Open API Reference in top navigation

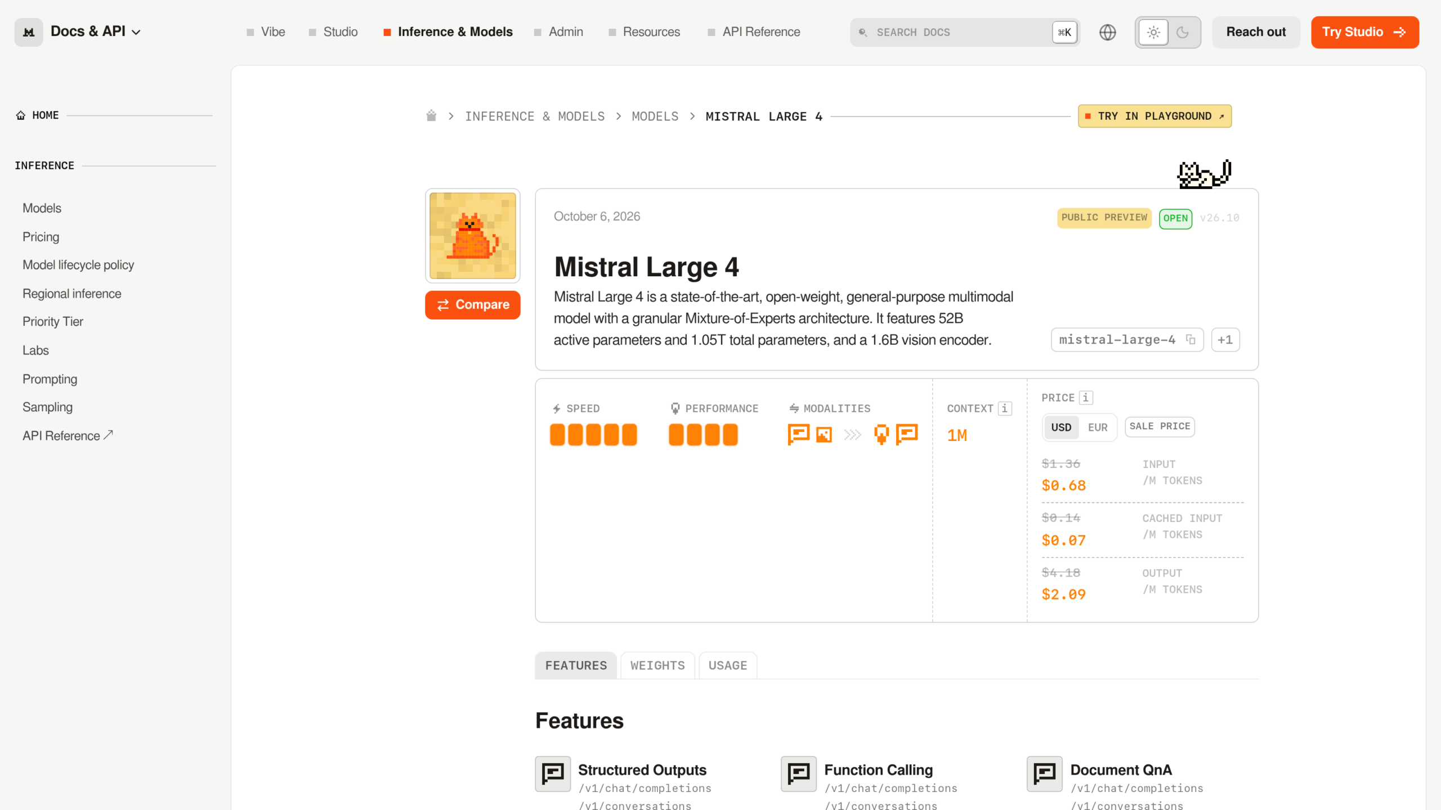754,32
